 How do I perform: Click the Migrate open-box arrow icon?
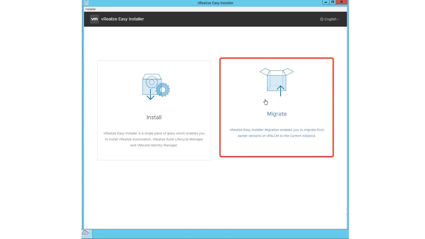[277, 82]
